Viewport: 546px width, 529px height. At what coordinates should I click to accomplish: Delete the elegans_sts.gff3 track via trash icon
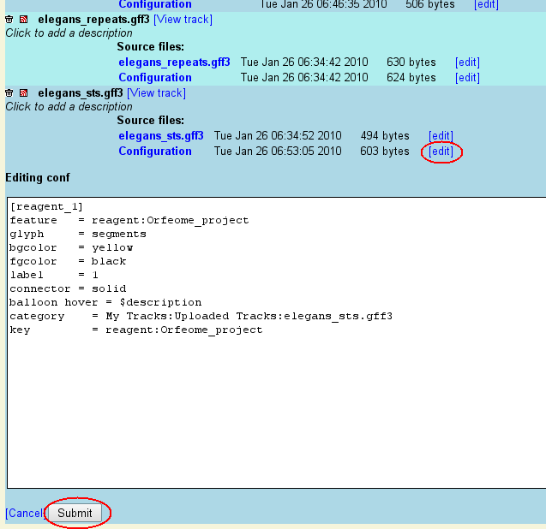tap(9, 92)
